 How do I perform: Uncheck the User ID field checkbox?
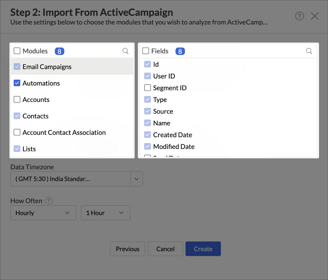(147, 76)
